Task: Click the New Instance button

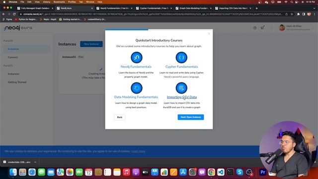Action: (x=91, y=44)
